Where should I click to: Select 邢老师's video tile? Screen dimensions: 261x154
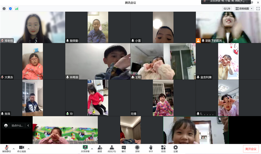(32, 27)
